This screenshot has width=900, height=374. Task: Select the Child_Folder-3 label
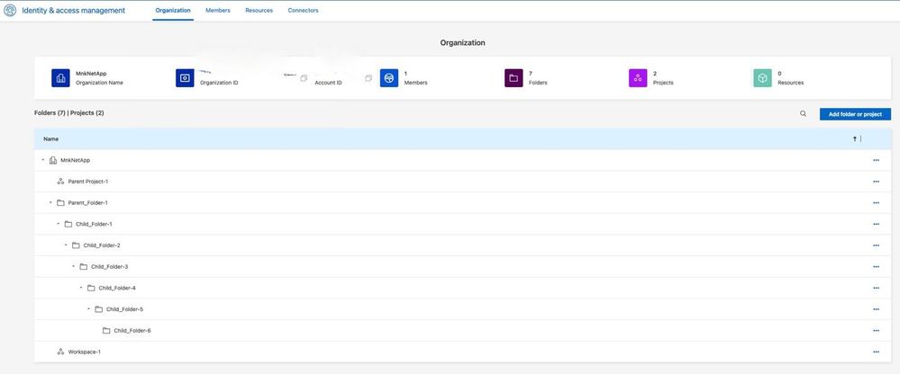click(x=110, y=266)
